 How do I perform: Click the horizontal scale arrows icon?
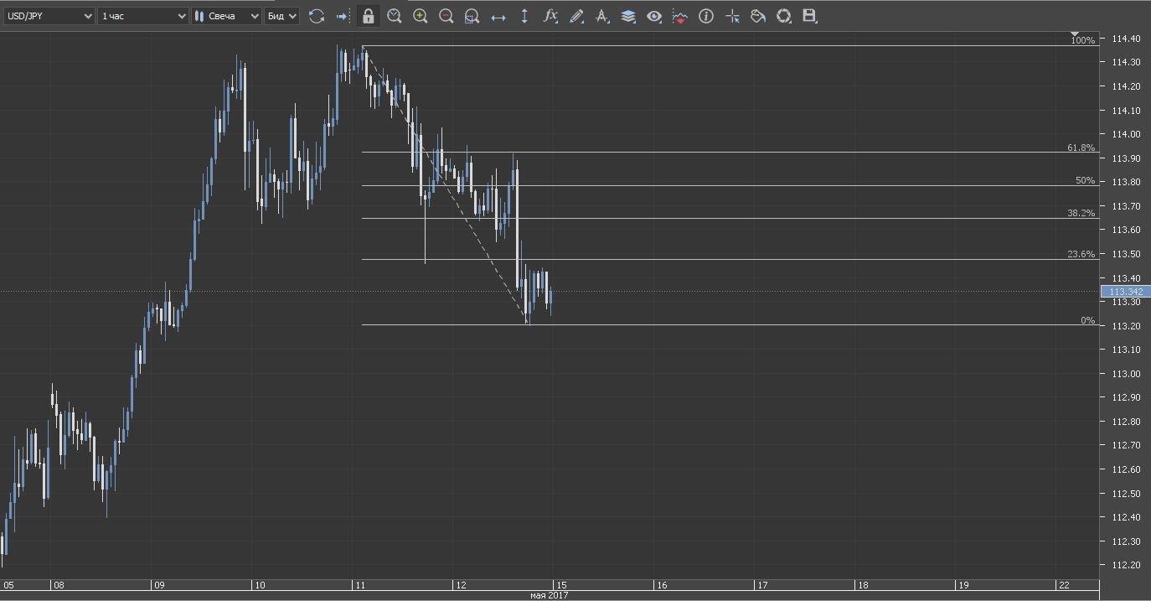coord(498,16)
